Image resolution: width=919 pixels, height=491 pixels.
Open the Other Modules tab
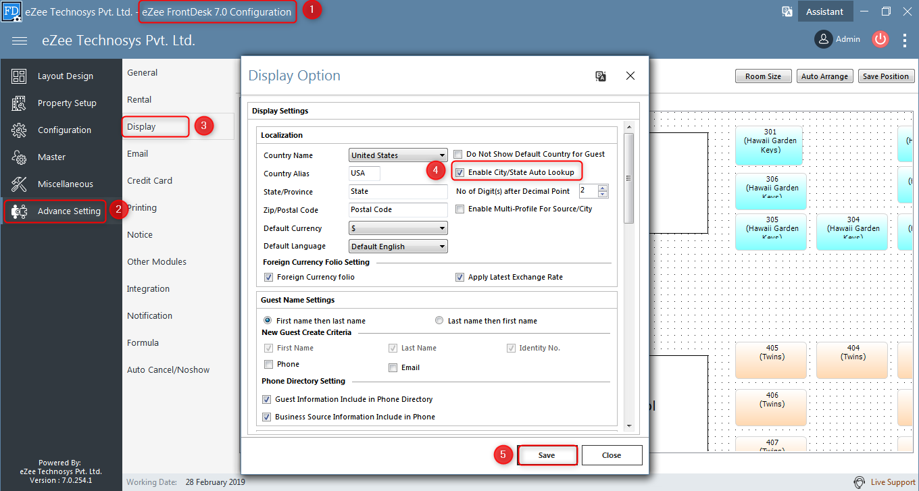point(157,261)
